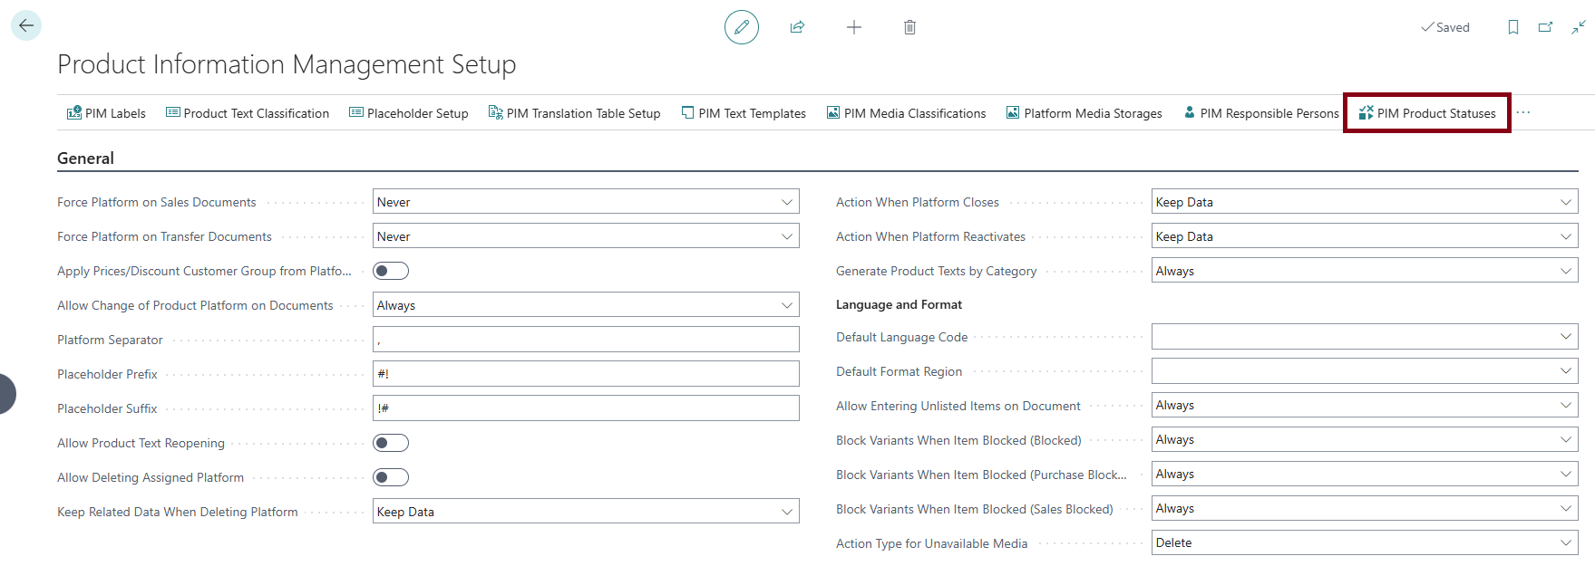Screen dimensions: 1595x566
Task: Toggle Allow Product Text Reopening switch
Action: coord(391,443)
